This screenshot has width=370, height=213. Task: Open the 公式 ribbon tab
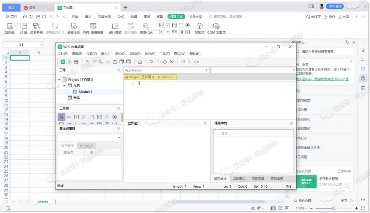pos(121,16)
